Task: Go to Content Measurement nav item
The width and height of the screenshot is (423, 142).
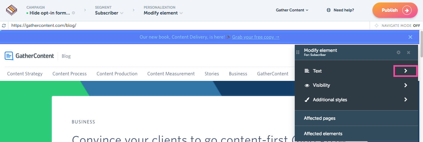Action: point(171,74)
